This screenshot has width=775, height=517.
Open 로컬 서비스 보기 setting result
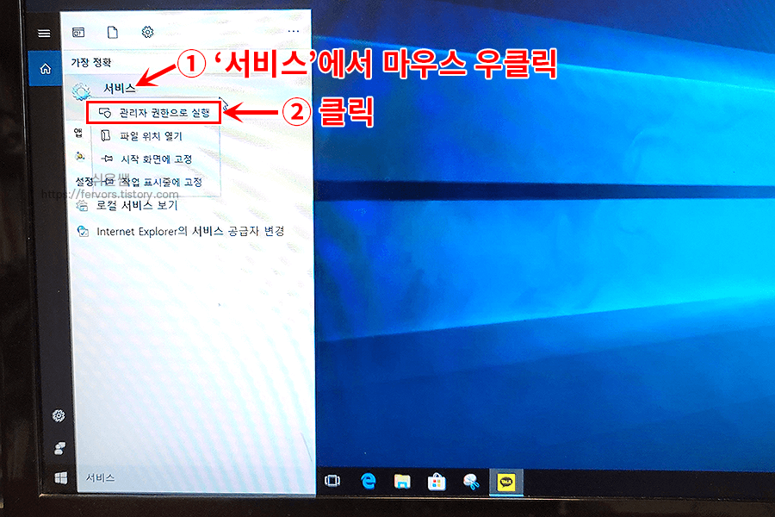coord(136,205)
